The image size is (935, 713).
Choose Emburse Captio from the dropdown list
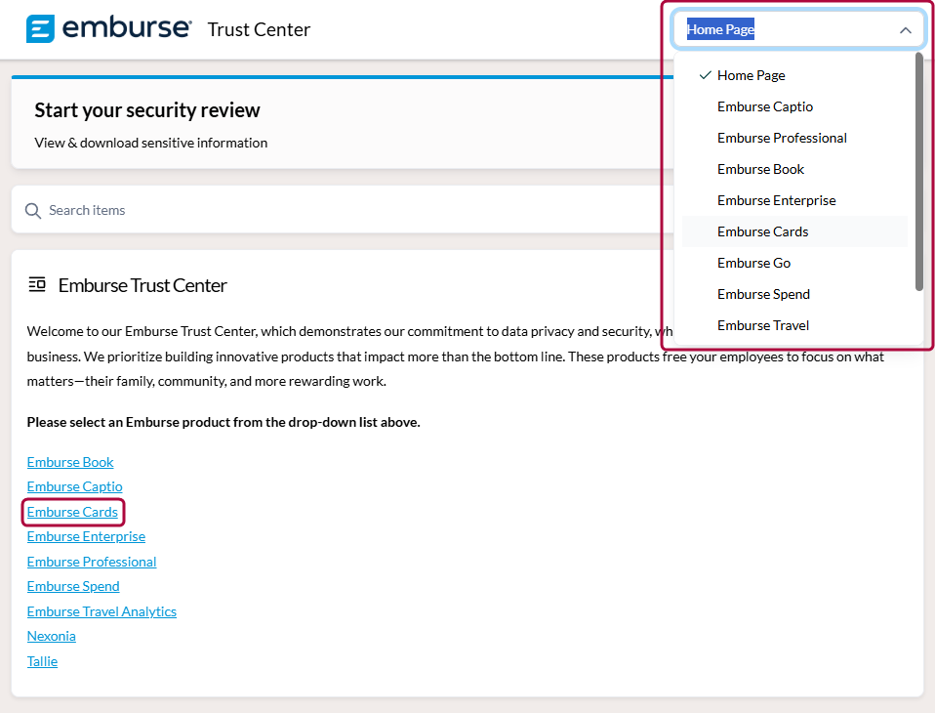point(764,106)
